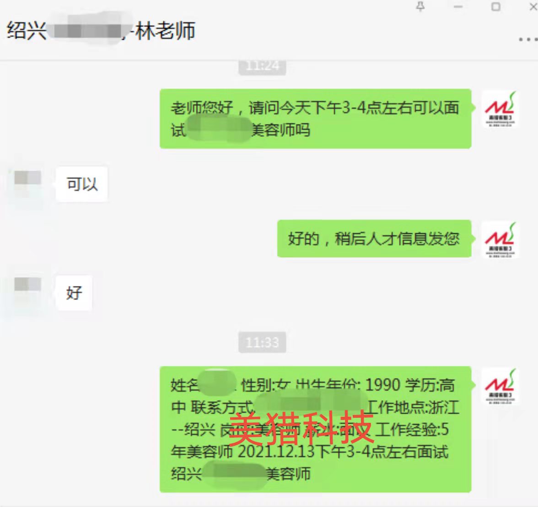Select the candidate details message with 1990
Screen dimensions: 538x507
315,429
